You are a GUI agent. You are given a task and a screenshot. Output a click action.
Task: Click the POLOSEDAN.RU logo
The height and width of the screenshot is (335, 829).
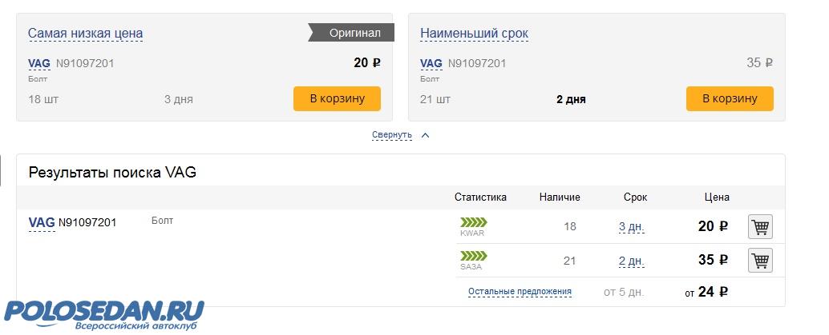[x=104, y=313]
